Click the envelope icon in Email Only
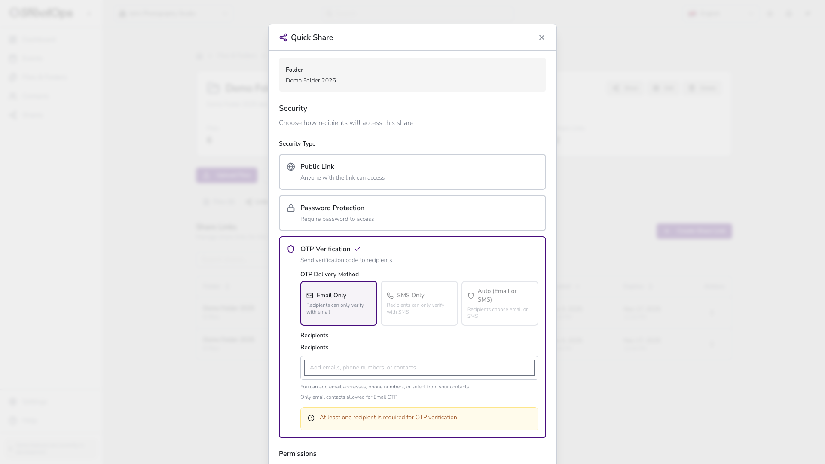This screenshot has height=464, width=825. [x=309, y=296]
